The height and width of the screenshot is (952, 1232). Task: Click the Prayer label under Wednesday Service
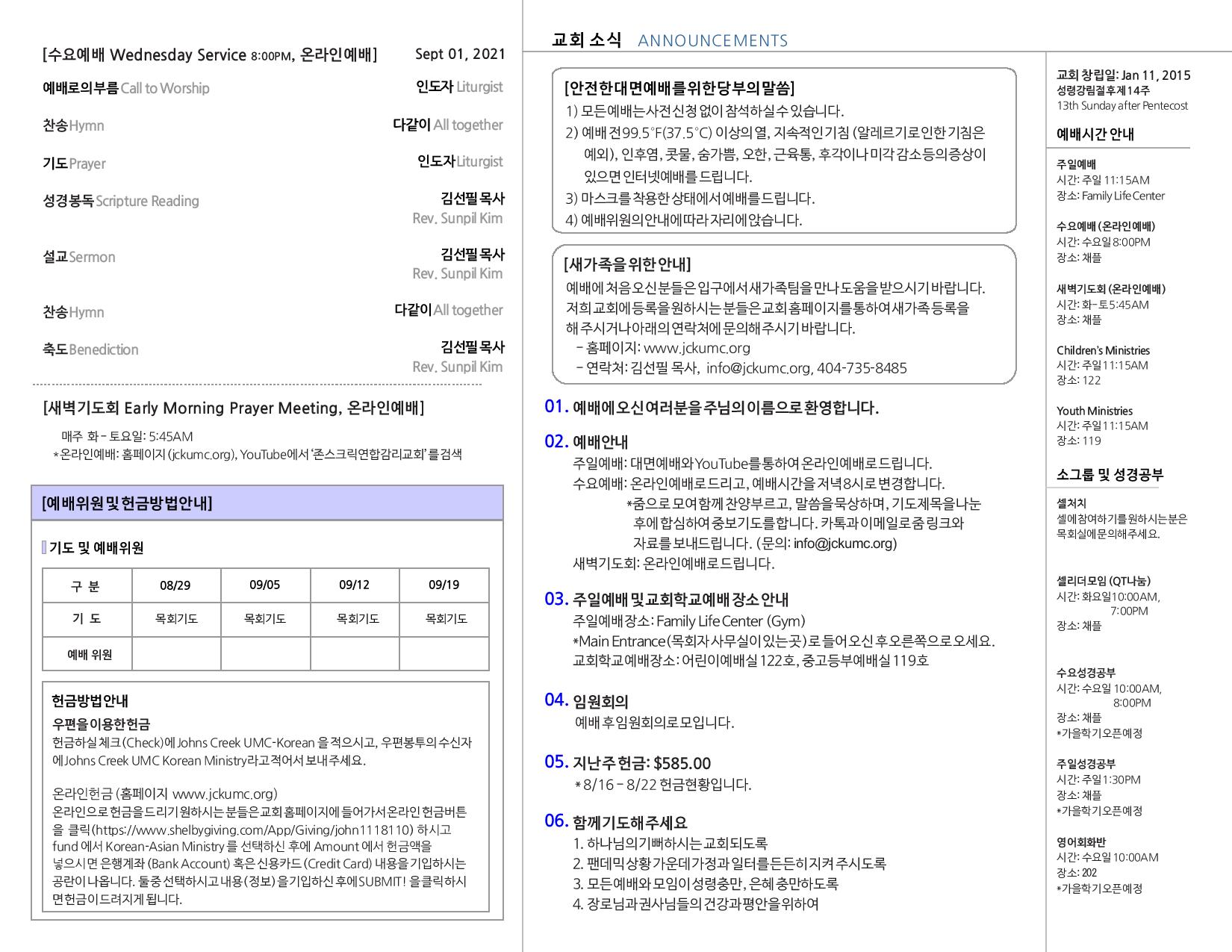(87, 164)
